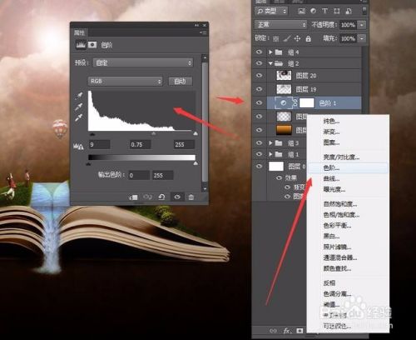Hide layer 图层 19
Viewport: 416px width, 340px height.
[x=259, y=89]
